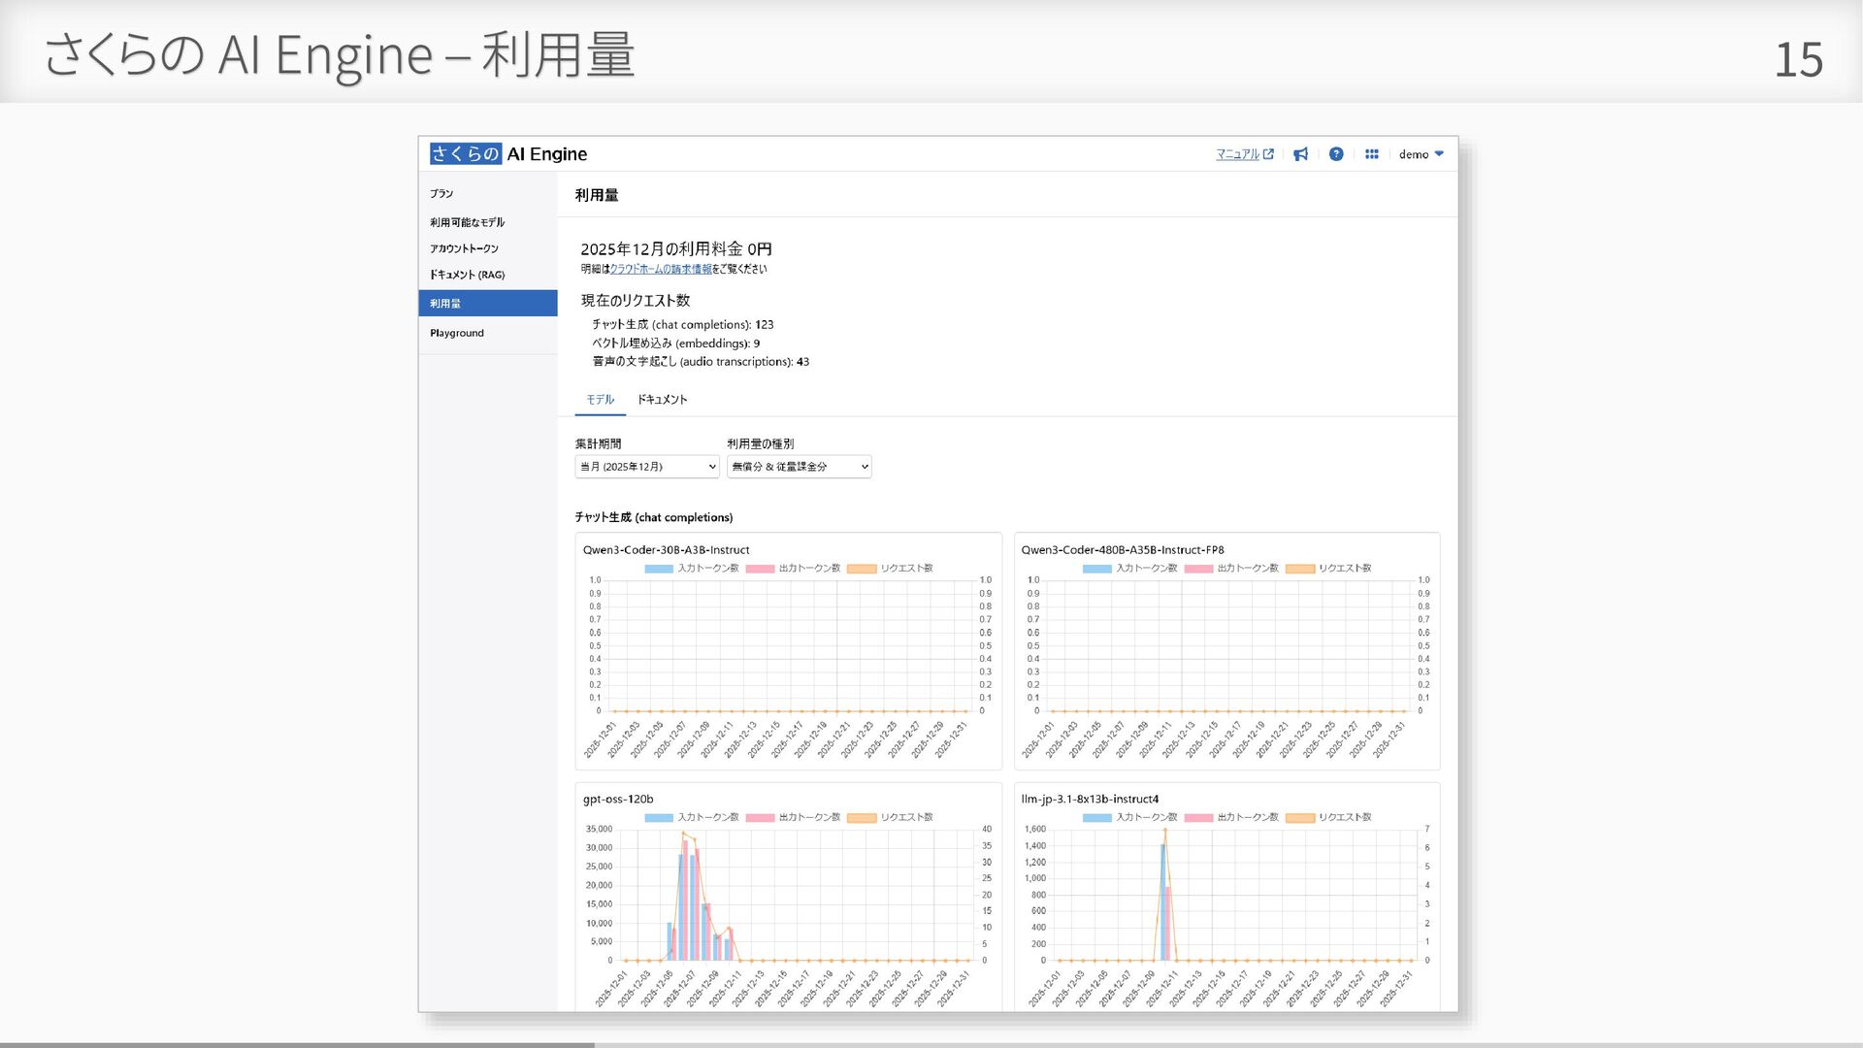
Task: Open the 利用量の種別 dropdown
Action: click(x=799, y=467)
